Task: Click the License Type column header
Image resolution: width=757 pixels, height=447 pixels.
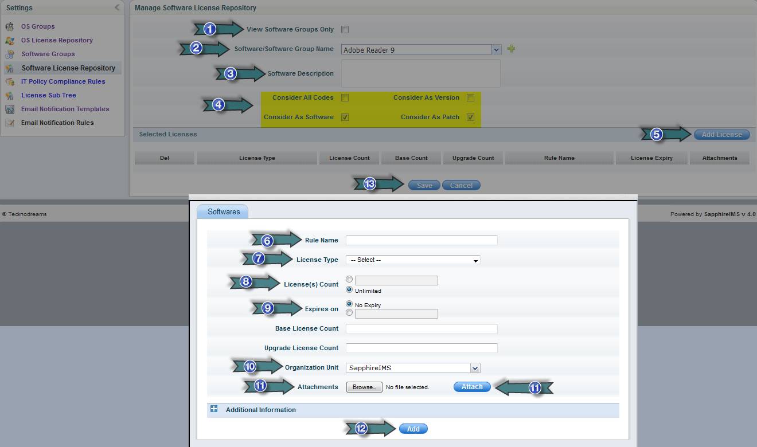Action: (x=257, y=158)
